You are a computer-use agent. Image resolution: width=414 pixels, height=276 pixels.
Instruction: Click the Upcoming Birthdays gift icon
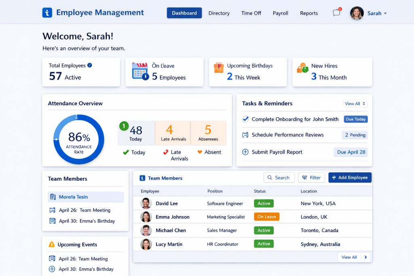(219, 67)
